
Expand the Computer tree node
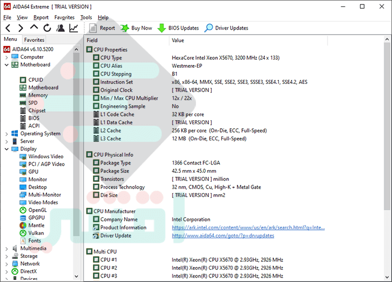point(7,58)
